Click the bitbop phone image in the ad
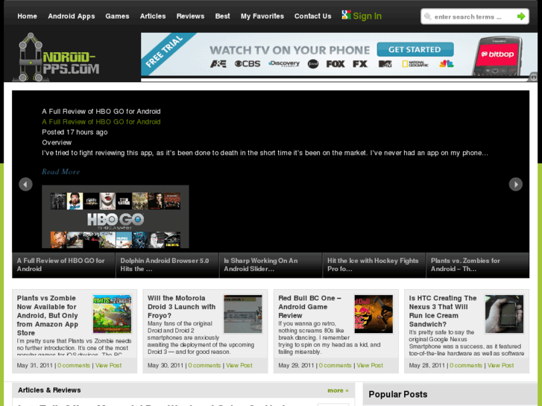 497,55
